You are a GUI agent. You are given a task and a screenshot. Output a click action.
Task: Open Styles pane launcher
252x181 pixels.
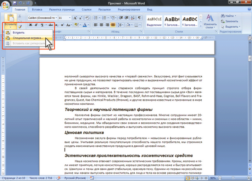pos(216,31)
